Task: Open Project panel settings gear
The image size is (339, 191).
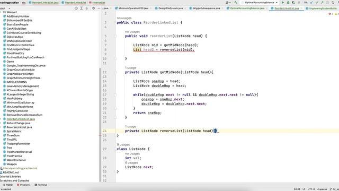Action: point(93,8)
